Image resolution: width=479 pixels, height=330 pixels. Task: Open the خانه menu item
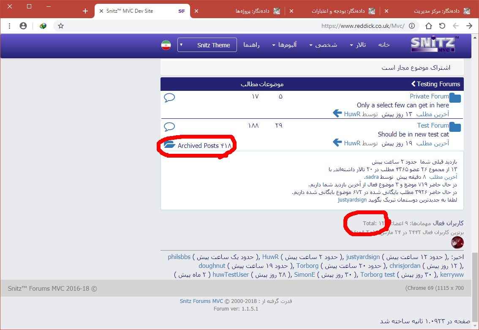384,45
